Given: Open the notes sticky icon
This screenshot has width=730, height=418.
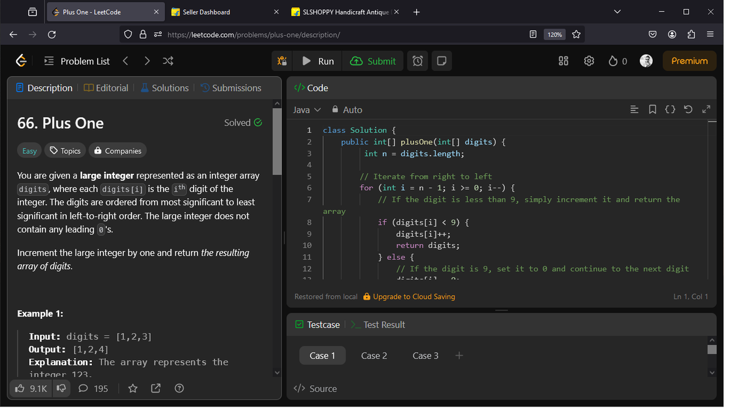Looking at the screenshot, I should 442,61.
